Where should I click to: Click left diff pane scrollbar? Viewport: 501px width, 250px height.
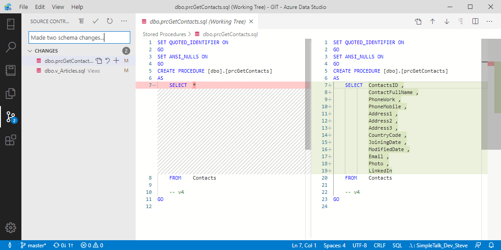pos(308,94)
